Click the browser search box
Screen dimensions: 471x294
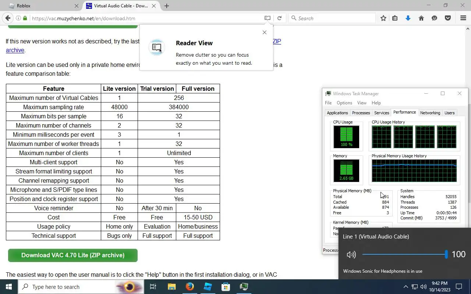pyautogui.click(x=332, y=18)
